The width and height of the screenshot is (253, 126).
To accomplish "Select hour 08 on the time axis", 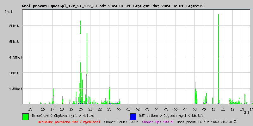I will click(194, 109).
